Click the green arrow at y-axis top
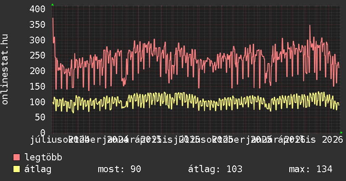The image size is (346, 181). pyautogui.click(x=52, y=5)
